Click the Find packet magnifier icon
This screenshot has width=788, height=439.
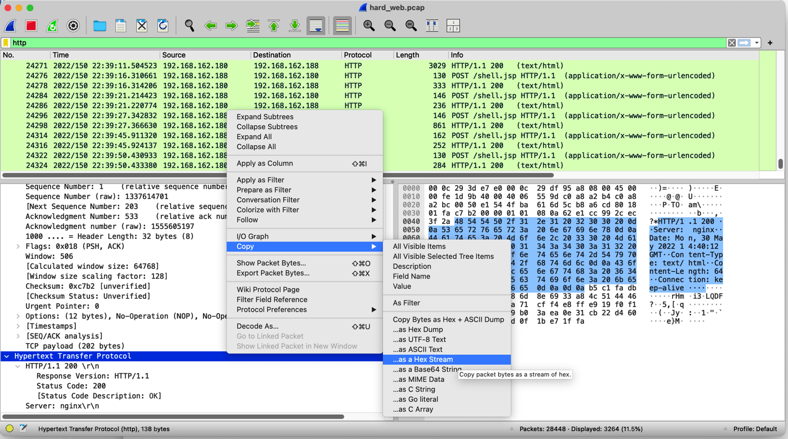click(x=190, y=25)
